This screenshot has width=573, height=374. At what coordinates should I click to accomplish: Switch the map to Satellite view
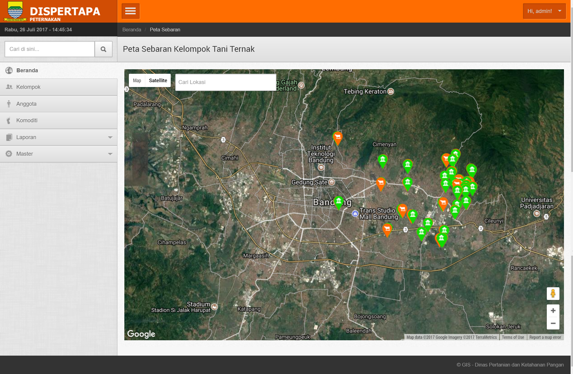[x=158, y=80]
